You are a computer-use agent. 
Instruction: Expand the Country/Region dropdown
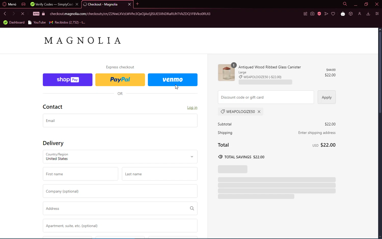[x=120, y=156]
